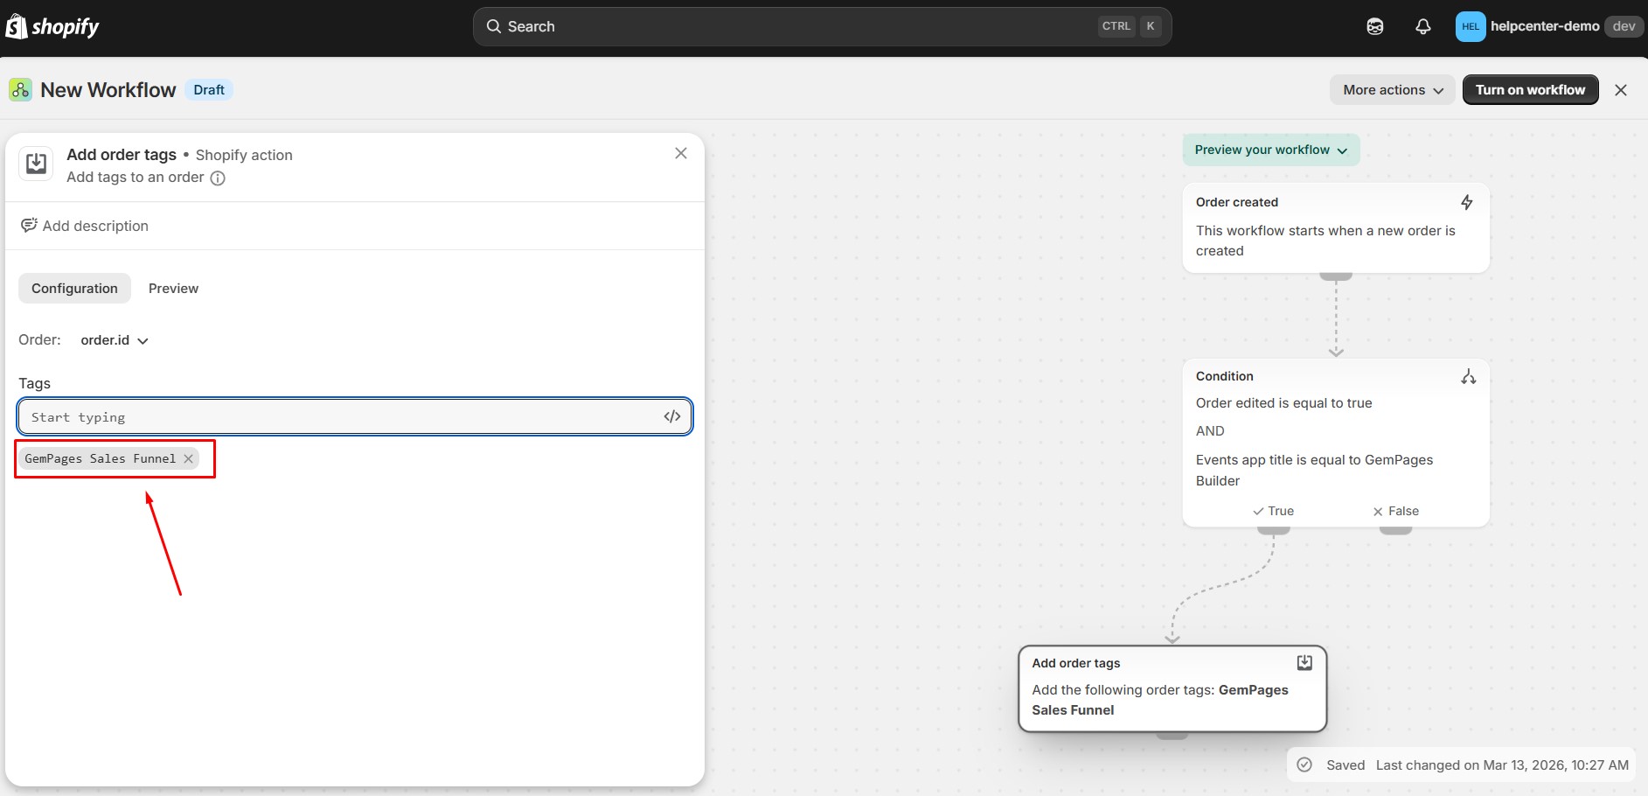1648x796 pixels.
Task: Click the info icon beside Add tags to an order
Action: click(218, 178)
